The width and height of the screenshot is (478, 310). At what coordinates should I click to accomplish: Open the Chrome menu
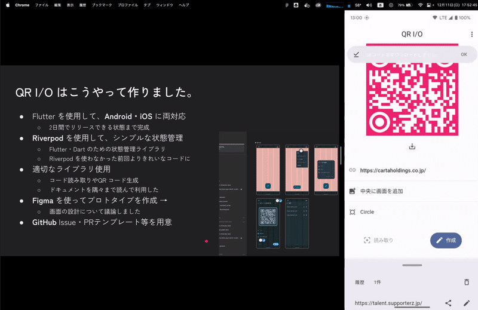point(22,5)
